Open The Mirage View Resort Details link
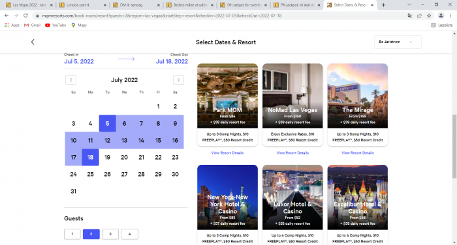 [358, 152]
